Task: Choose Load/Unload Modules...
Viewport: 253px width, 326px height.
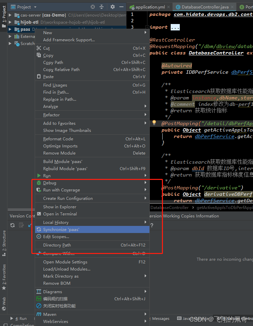Action: click(92, 269)
